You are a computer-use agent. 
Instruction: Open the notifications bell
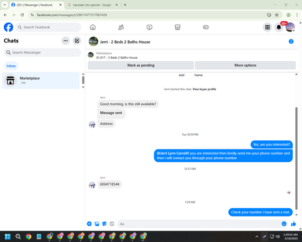coord(279,27)
